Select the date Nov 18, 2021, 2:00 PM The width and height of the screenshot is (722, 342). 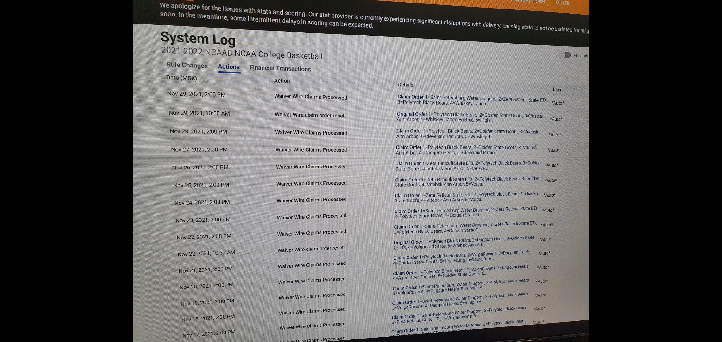[208, 318]
